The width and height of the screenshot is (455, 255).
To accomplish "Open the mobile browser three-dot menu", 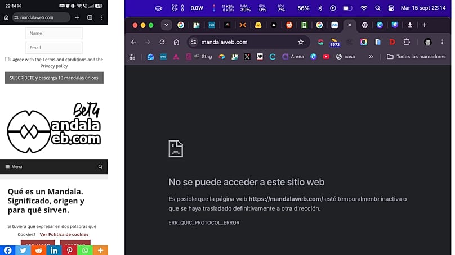I will [x=102, y=17].
